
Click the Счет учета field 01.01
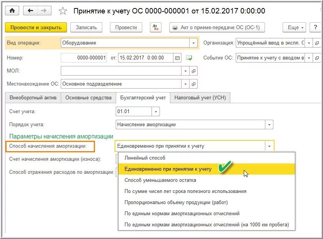(134, 112)
